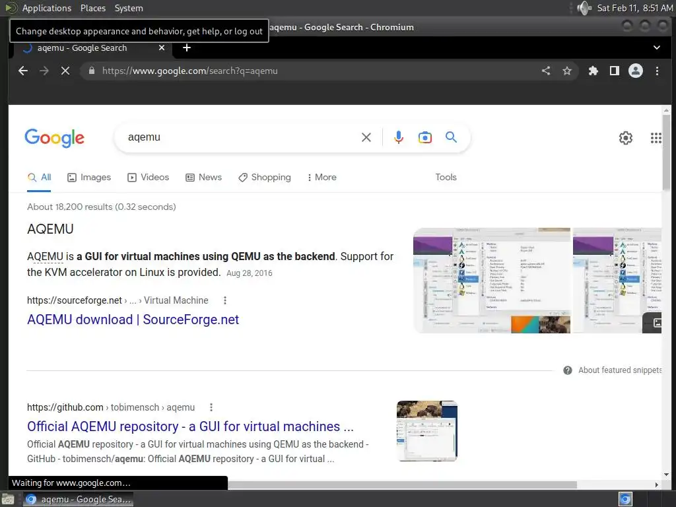Expand the tab search dropdown arrow
676x507 pixels.
(x=657, y=48)
